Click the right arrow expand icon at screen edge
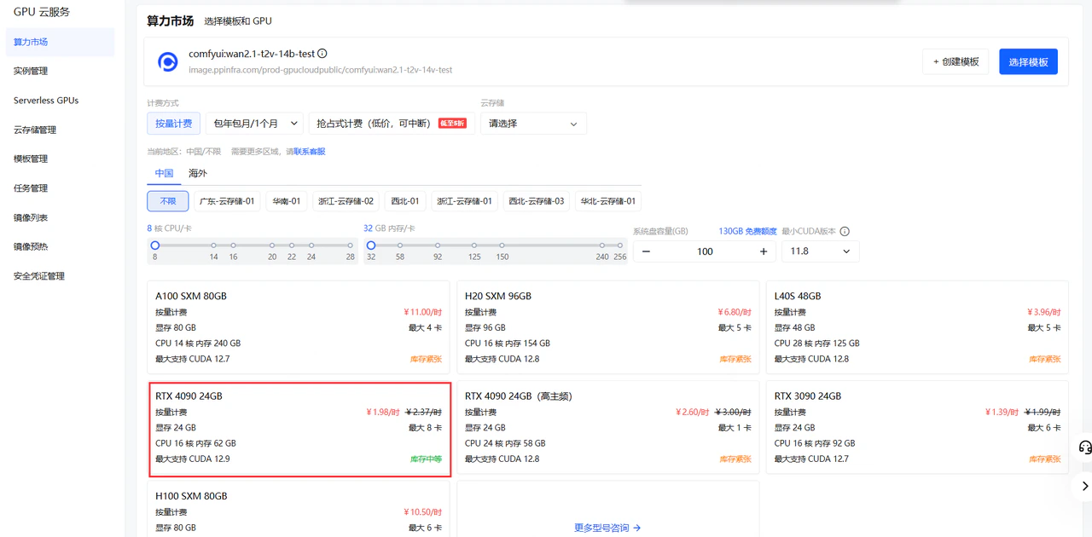The height and width of the screenshot is (537, 1092). coord(1084,486)
